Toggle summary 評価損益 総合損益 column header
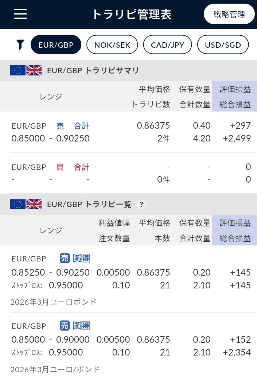Viewport: 257px width, 377px height. [x=234, y=96]
